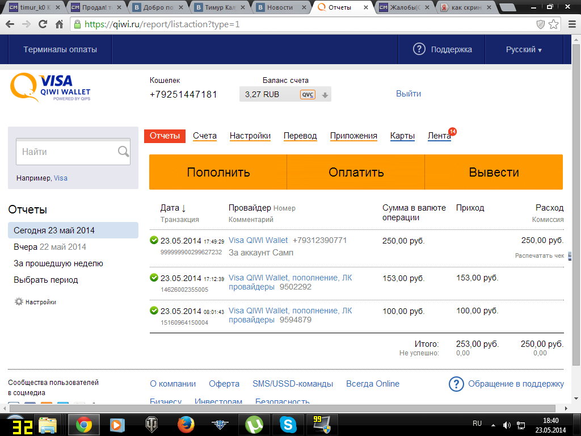The height and width of the screenshot is (436, 581).
Task: Open the Лента tab with 14 badge
Action: (x=440, y=136)
